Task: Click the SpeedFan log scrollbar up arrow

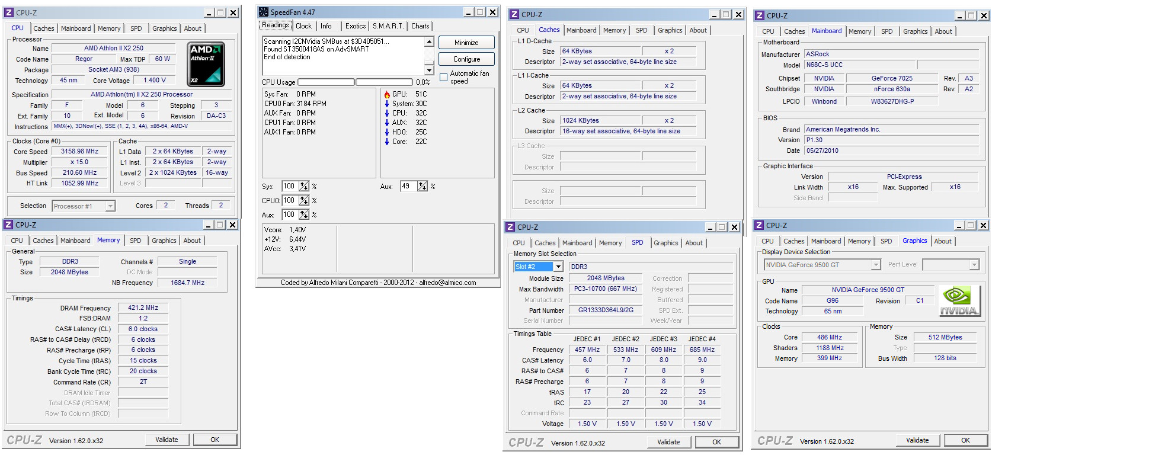Action: [429, 42]
